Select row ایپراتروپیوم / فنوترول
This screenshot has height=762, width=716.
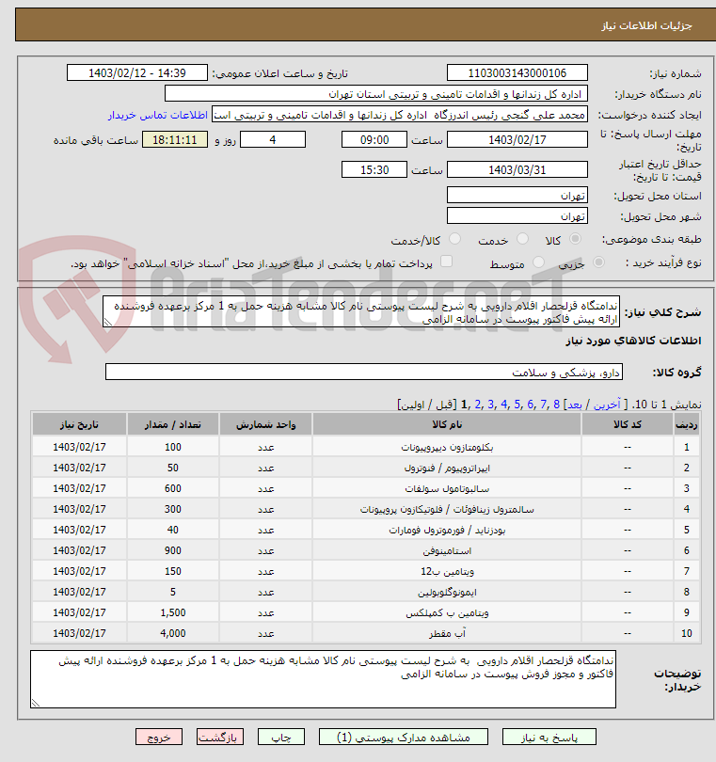coord(366,468)
